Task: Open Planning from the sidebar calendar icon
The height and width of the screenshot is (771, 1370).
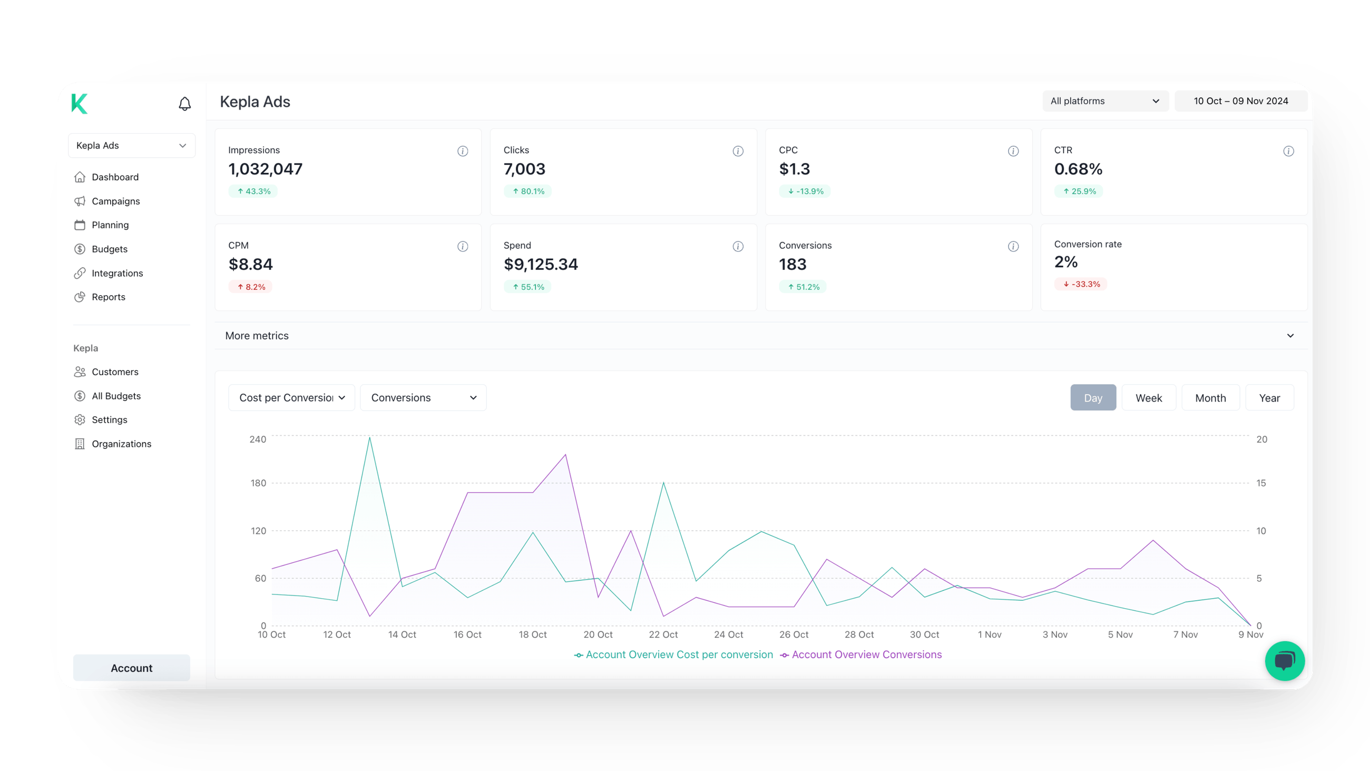Action: [80, 225]
